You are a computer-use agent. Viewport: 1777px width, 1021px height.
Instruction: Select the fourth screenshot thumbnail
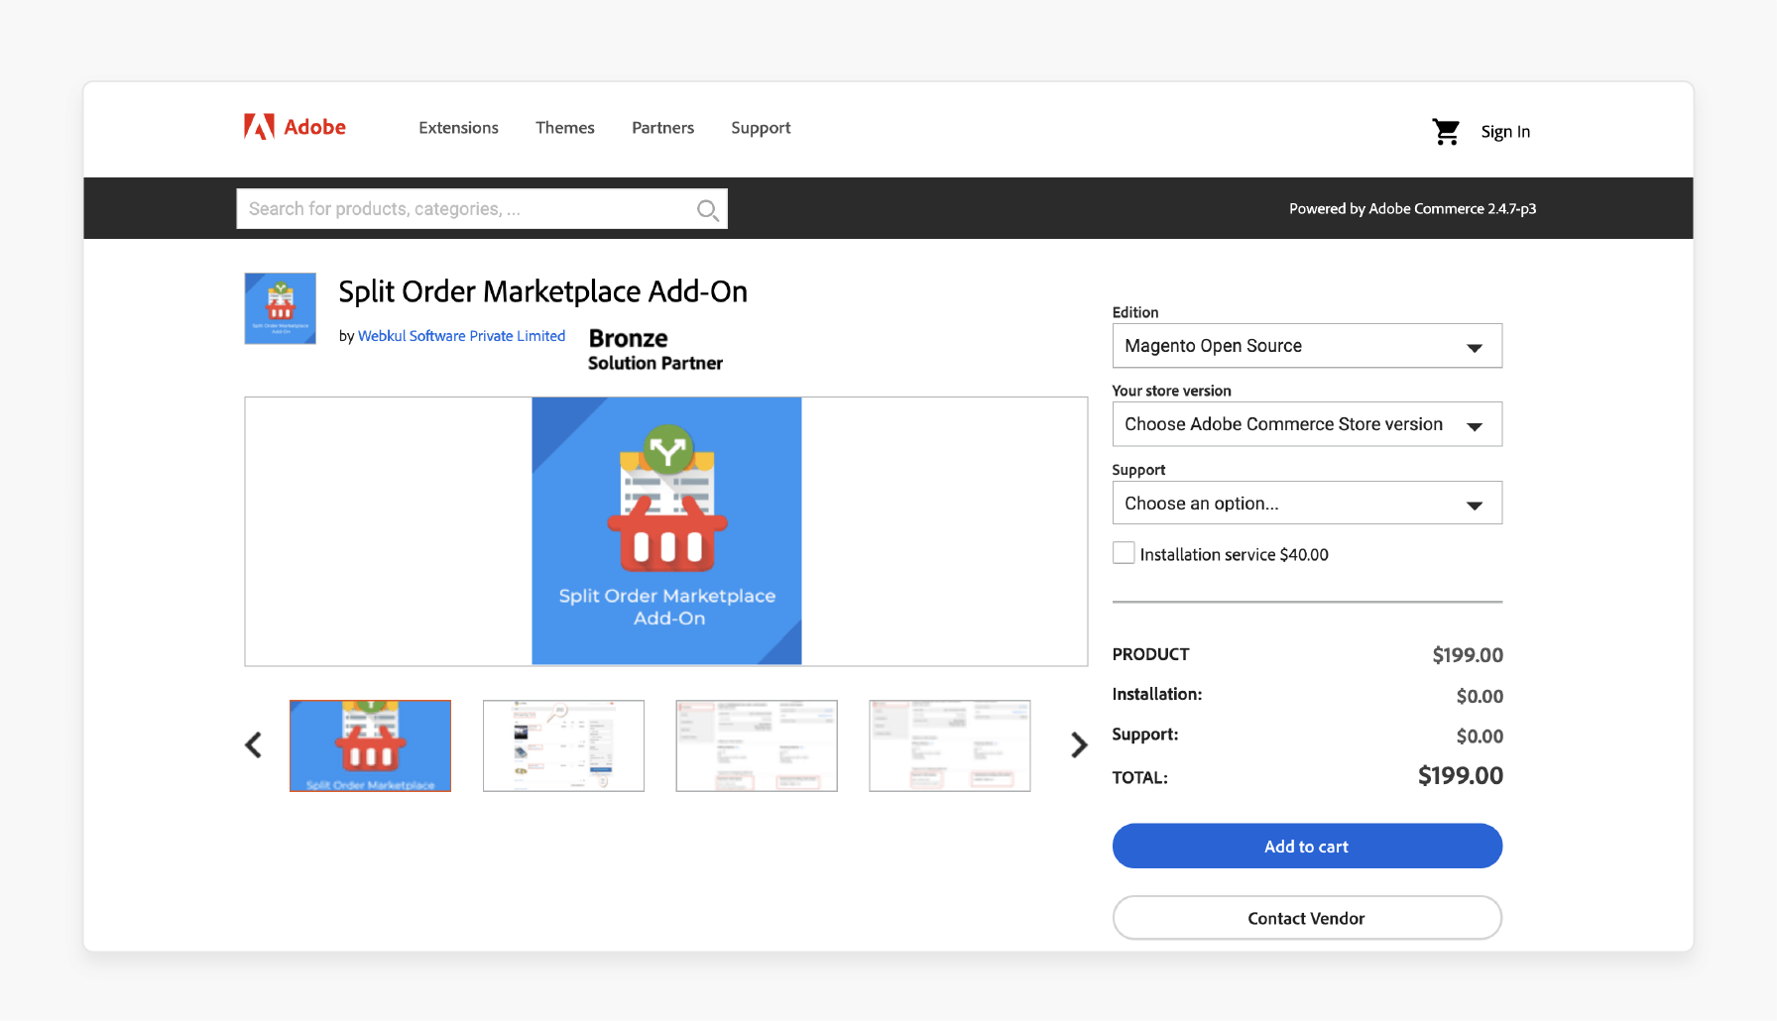point(950,745)
